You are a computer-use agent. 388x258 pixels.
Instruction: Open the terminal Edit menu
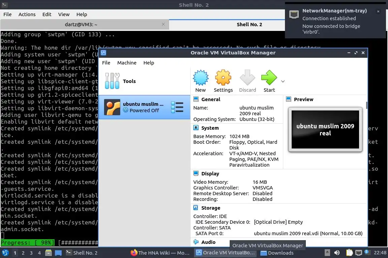click(47, 14)
